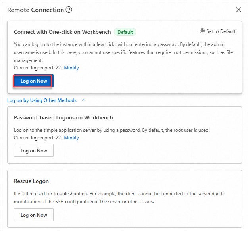248x231 pixels.
Task: Click the Remote Connection dialog title
Action: click(x=35, y=10)
